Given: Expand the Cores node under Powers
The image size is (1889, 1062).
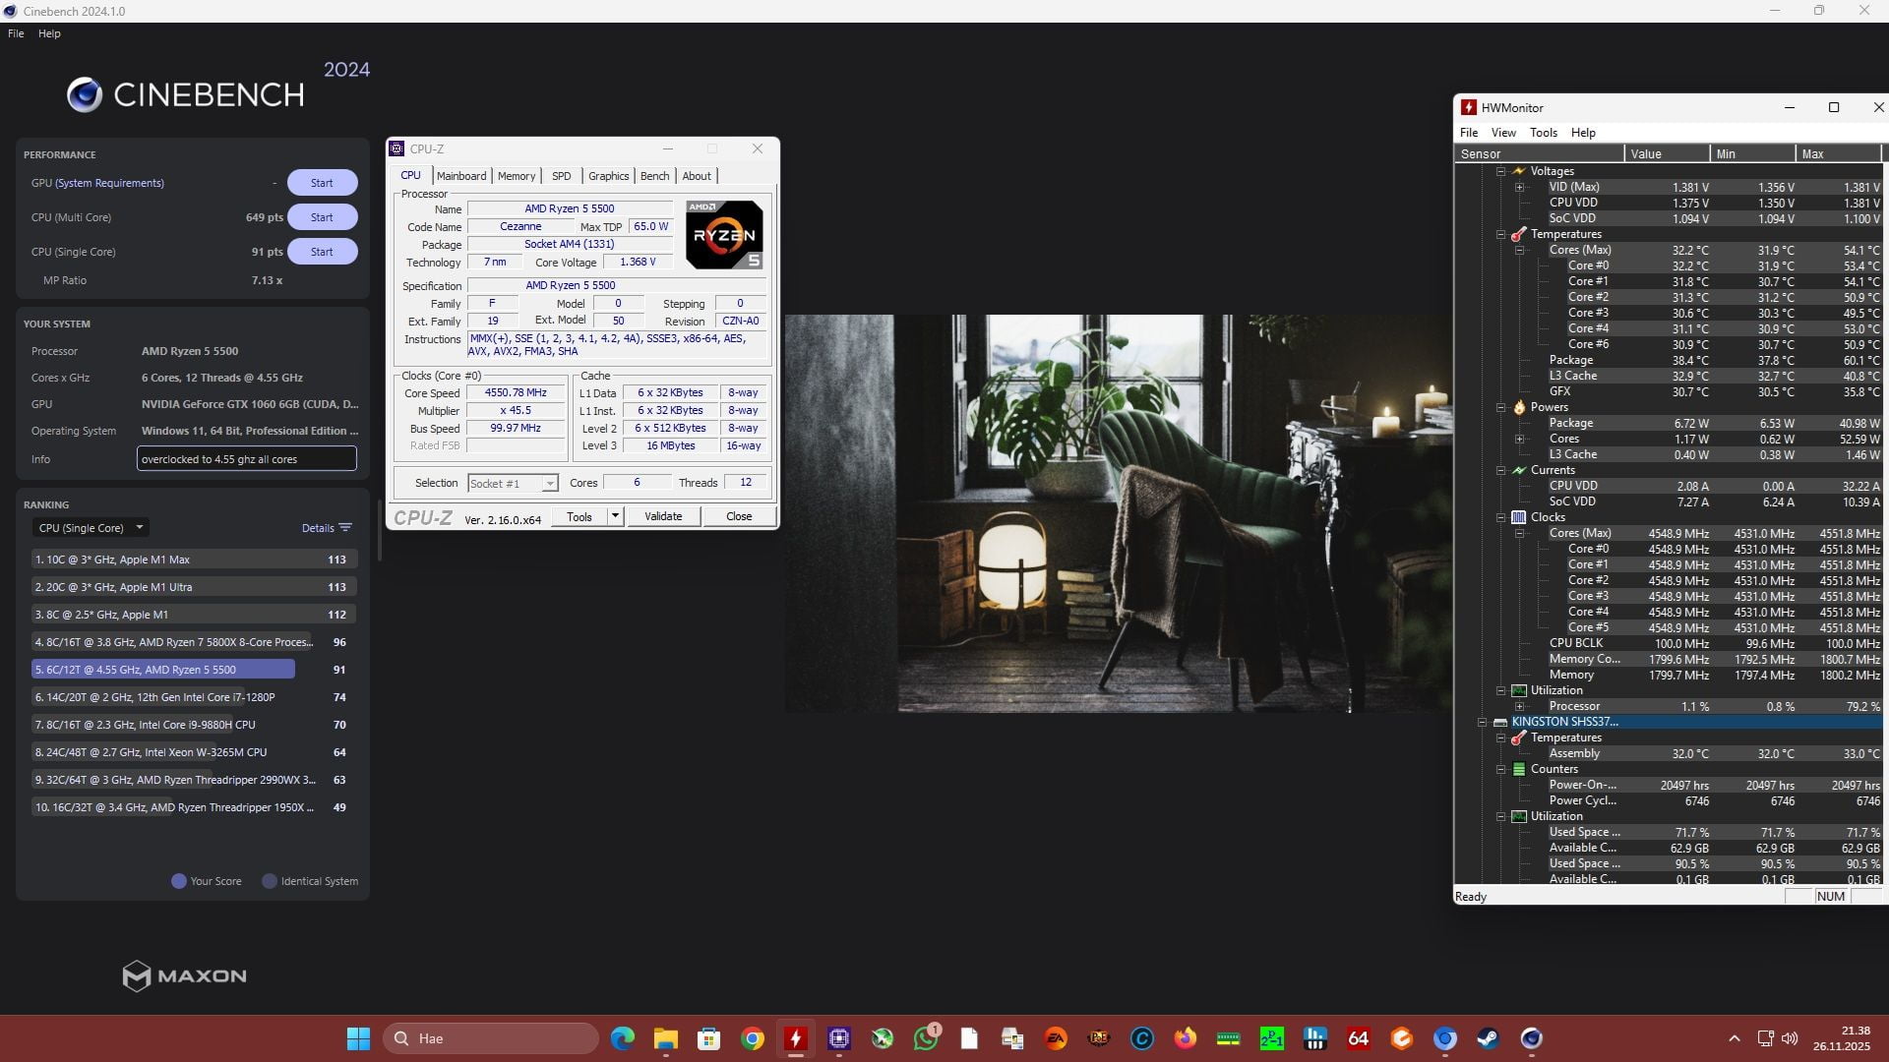Looking at the screenshot, I should coord(1520,439).
